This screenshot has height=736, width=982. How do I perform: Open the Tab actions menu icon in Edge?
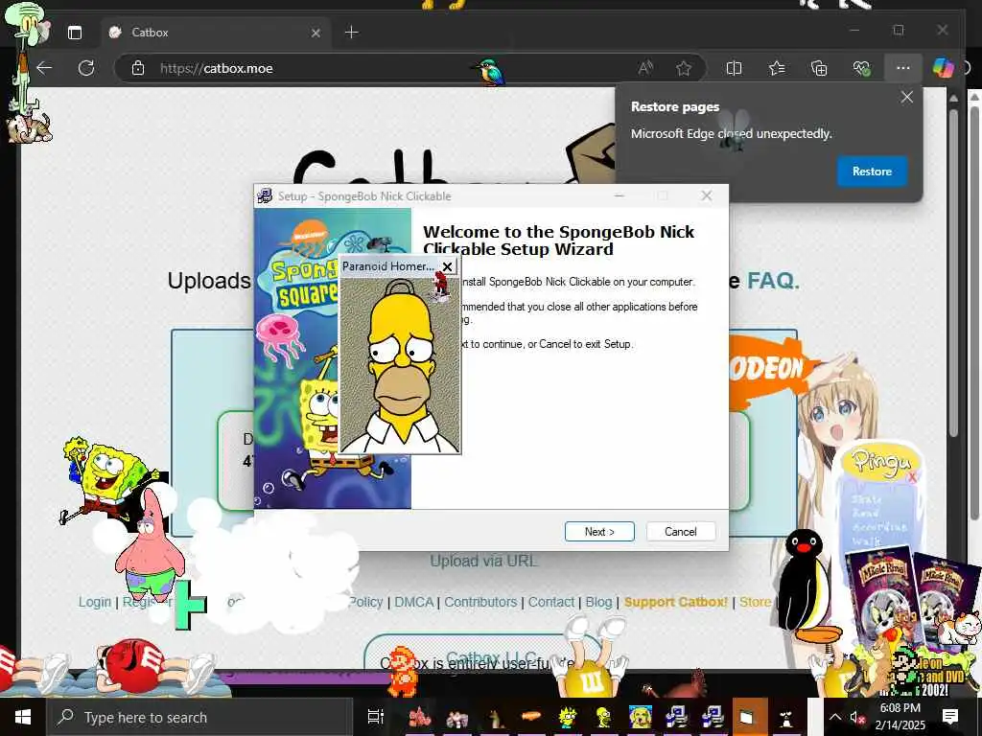tap(75, 33)
